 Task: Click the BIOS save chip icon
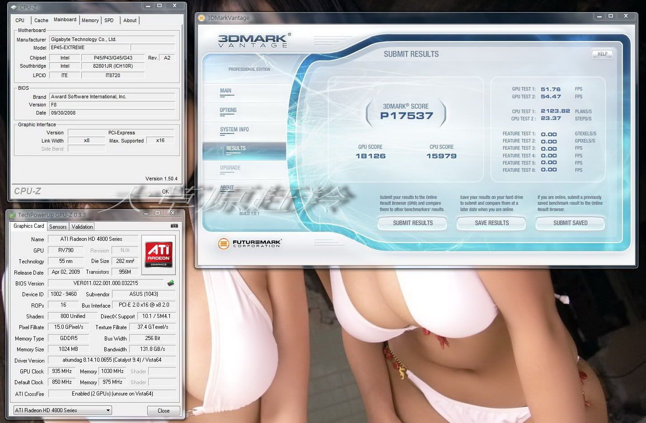(x=171, y=283)
